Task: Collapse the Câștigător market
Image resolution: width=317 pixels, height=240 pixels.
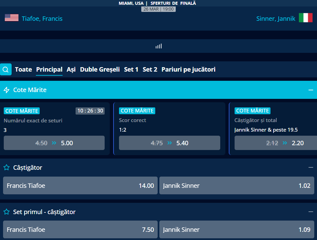Action: (311, 167)
